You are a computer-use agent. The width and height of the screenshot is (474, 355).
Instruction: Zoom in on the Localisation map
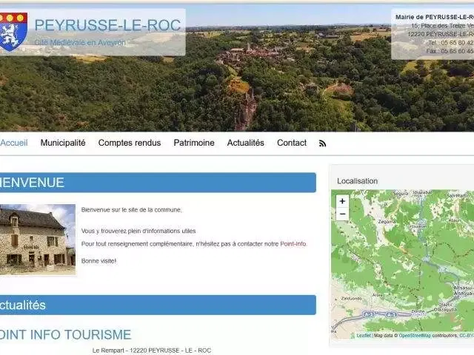[342, 201]
